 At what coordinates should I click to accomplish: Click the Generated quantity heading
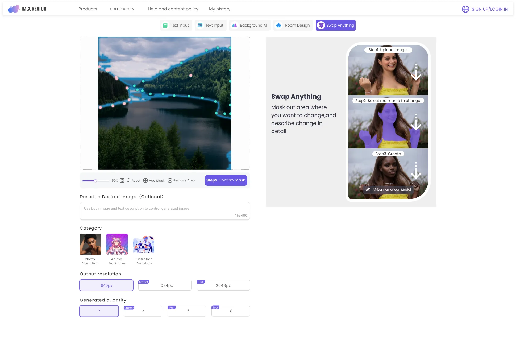coord(103,300)
